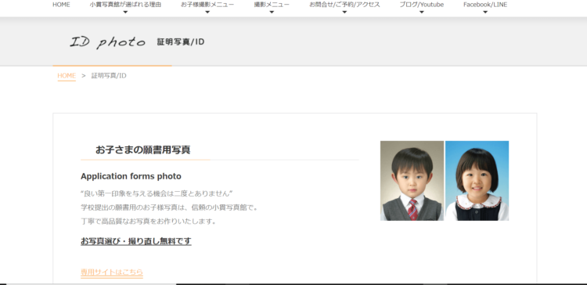
Task: Open お問合せ/ご予約/アクセス menu
Action: point(344,5)
